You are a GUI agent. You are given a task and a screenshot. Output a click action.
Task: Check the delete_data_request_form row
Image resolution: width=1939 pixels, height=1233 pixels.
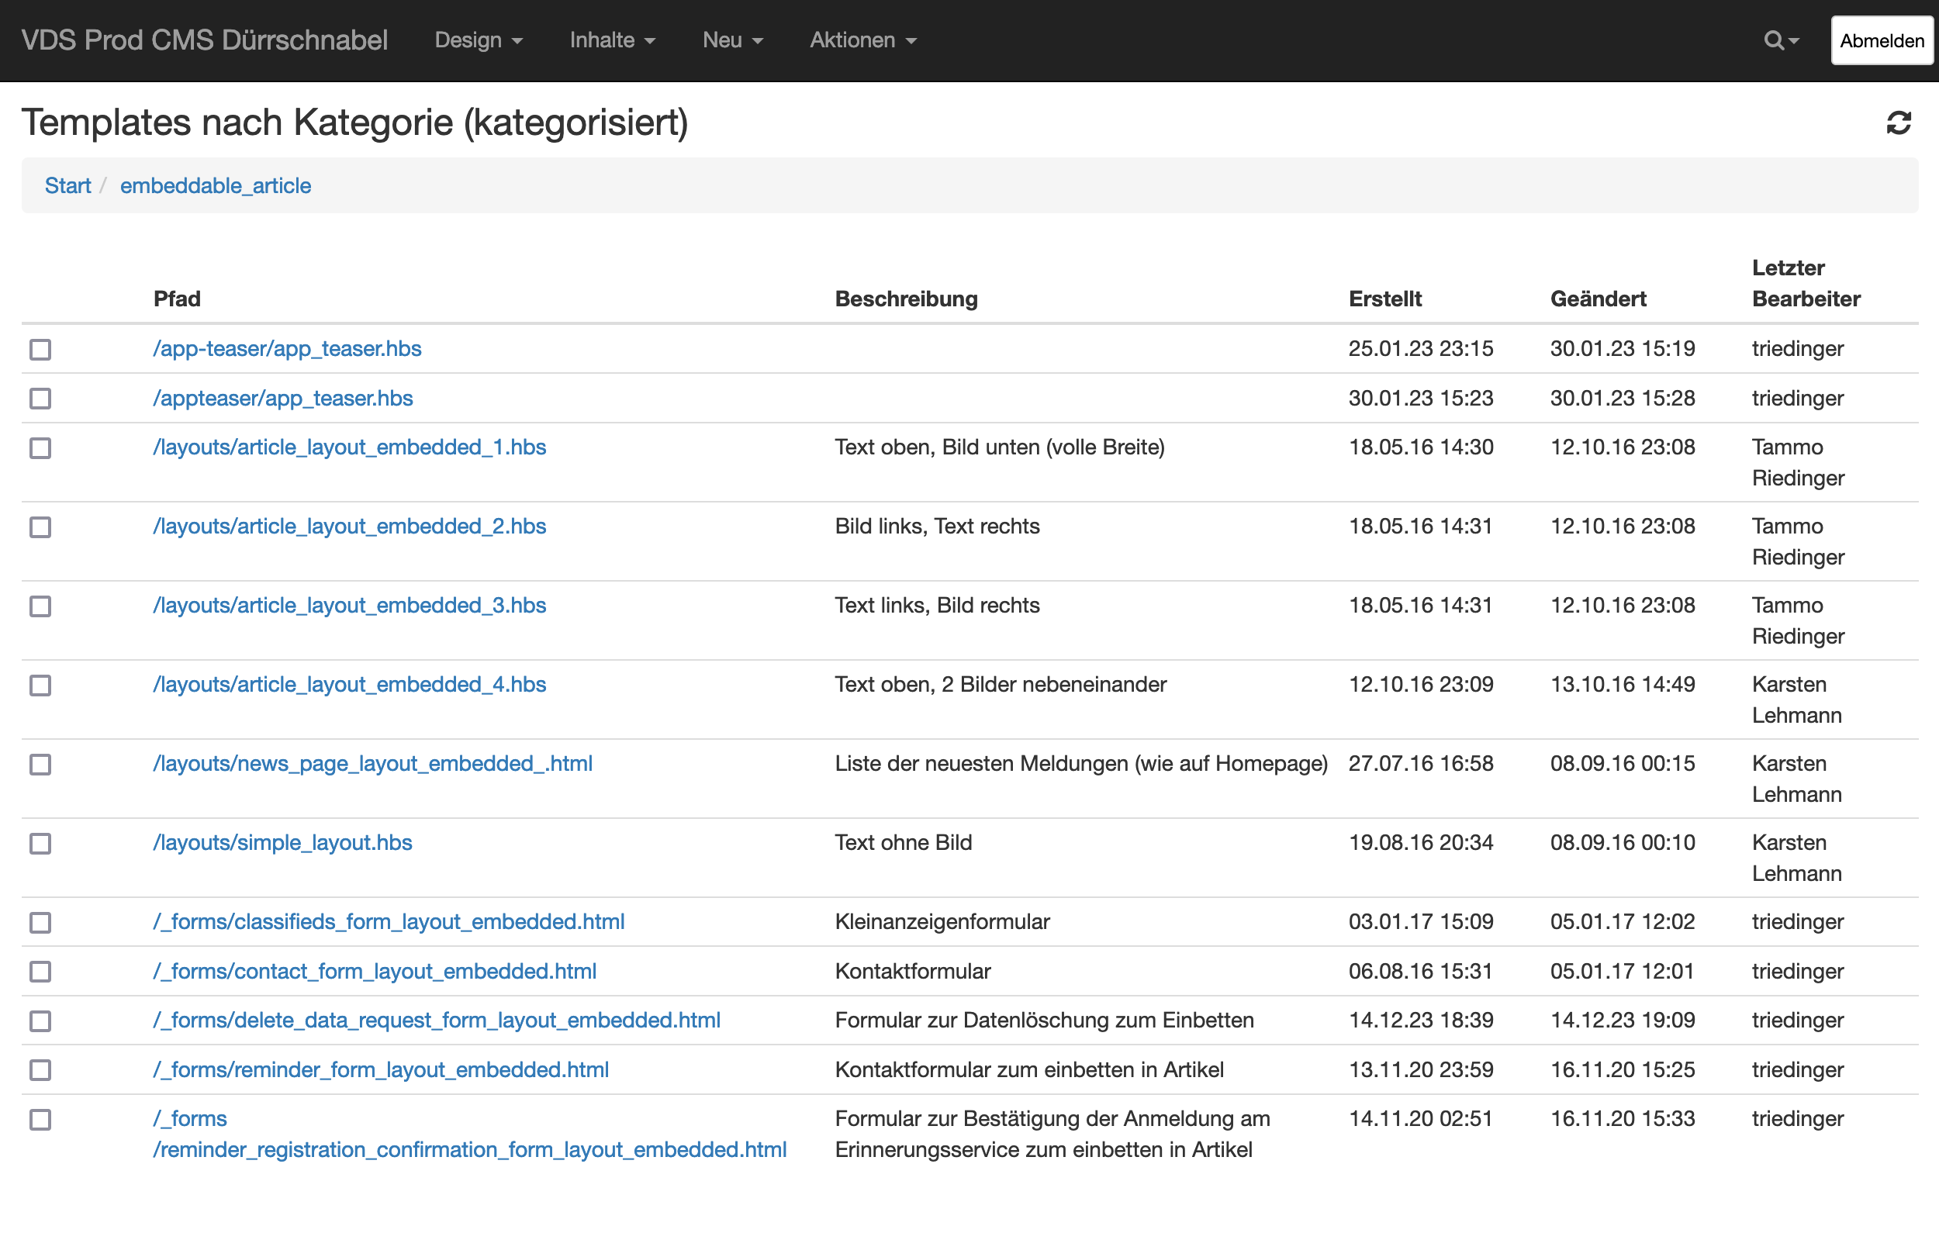[40, 1021]
